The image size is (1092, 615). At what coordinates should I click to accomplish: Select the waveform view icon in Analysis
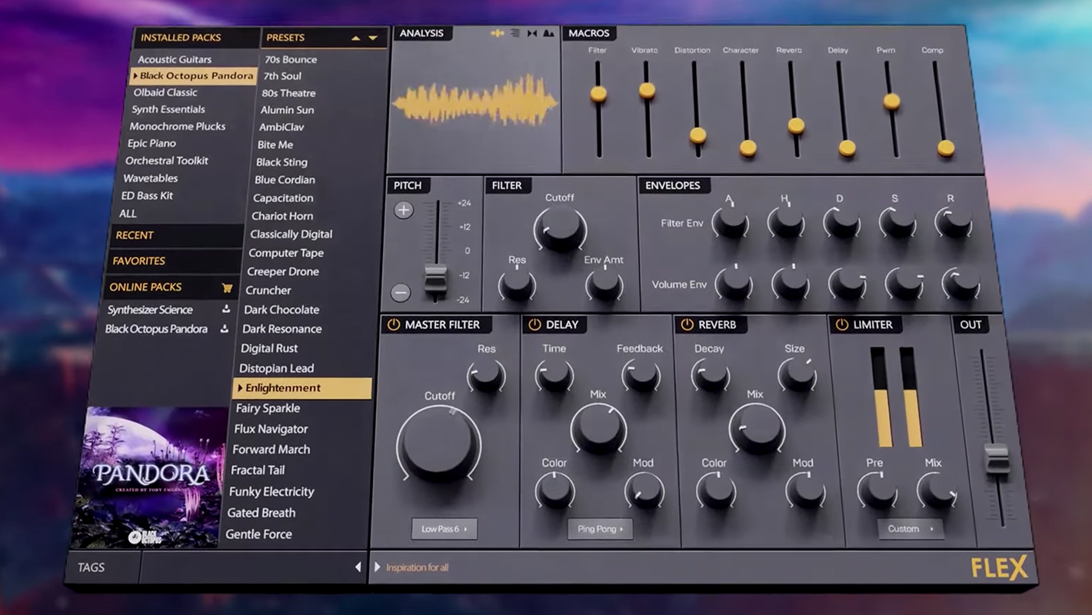[x=498, y=33]
